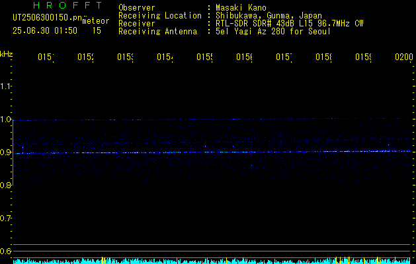Image resolution: width=416 pixels, height=264 pixels.
Task: Click the meteor label
Action: 96,21
